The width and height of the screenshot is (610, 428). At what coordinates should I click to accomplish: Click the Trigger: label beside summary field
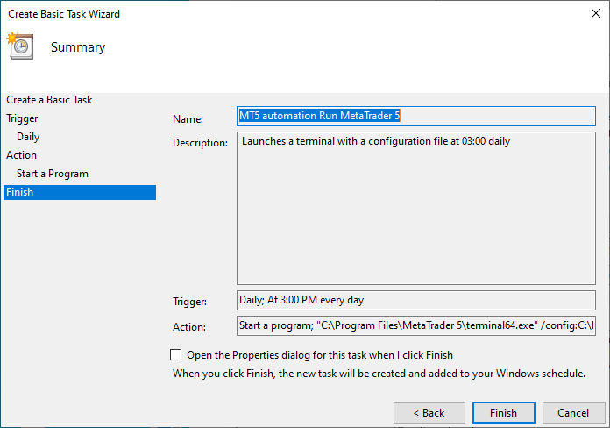coord(190,302)
